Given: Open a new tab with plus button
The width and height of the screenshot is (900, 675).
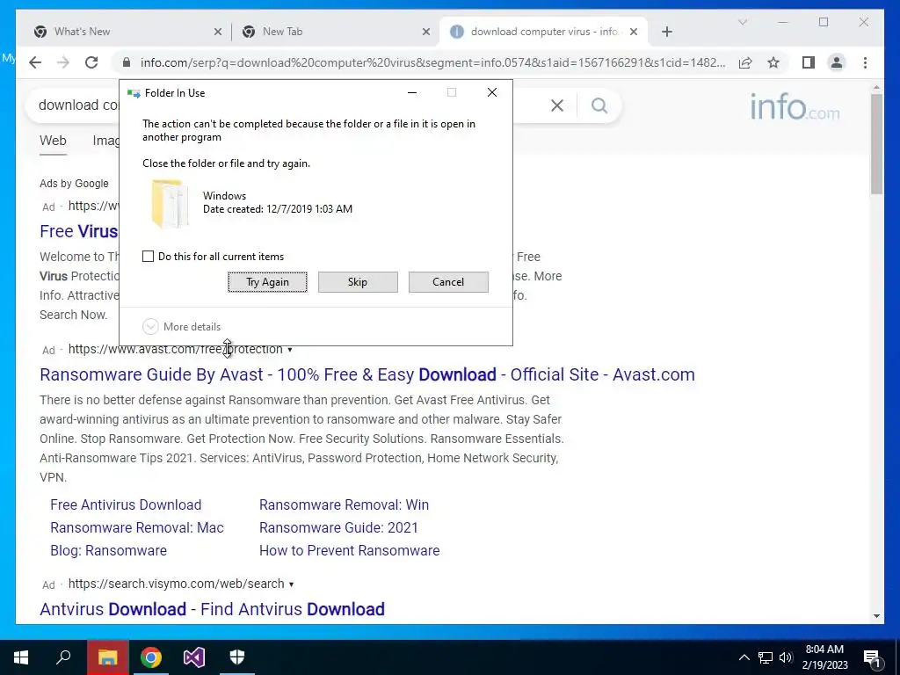Looking at the screenshot, I should [x=666, y=32].
